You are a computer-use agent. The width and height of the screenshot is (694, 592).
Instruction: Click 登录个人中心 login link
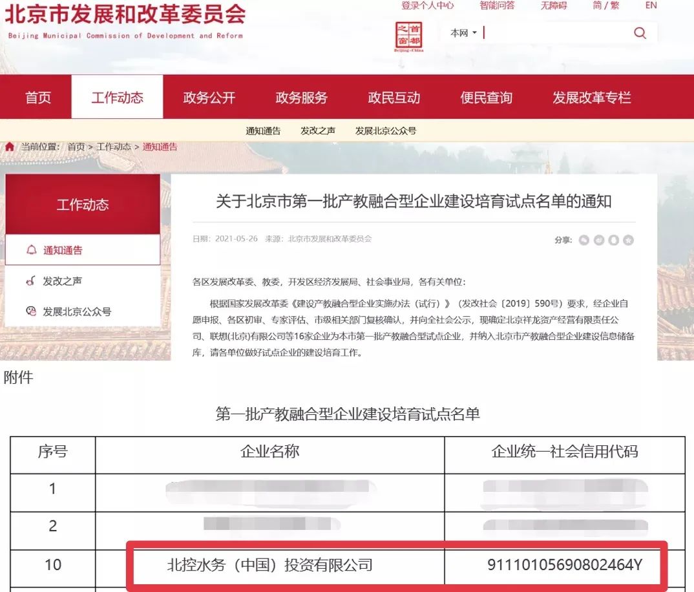coord(427,5)
